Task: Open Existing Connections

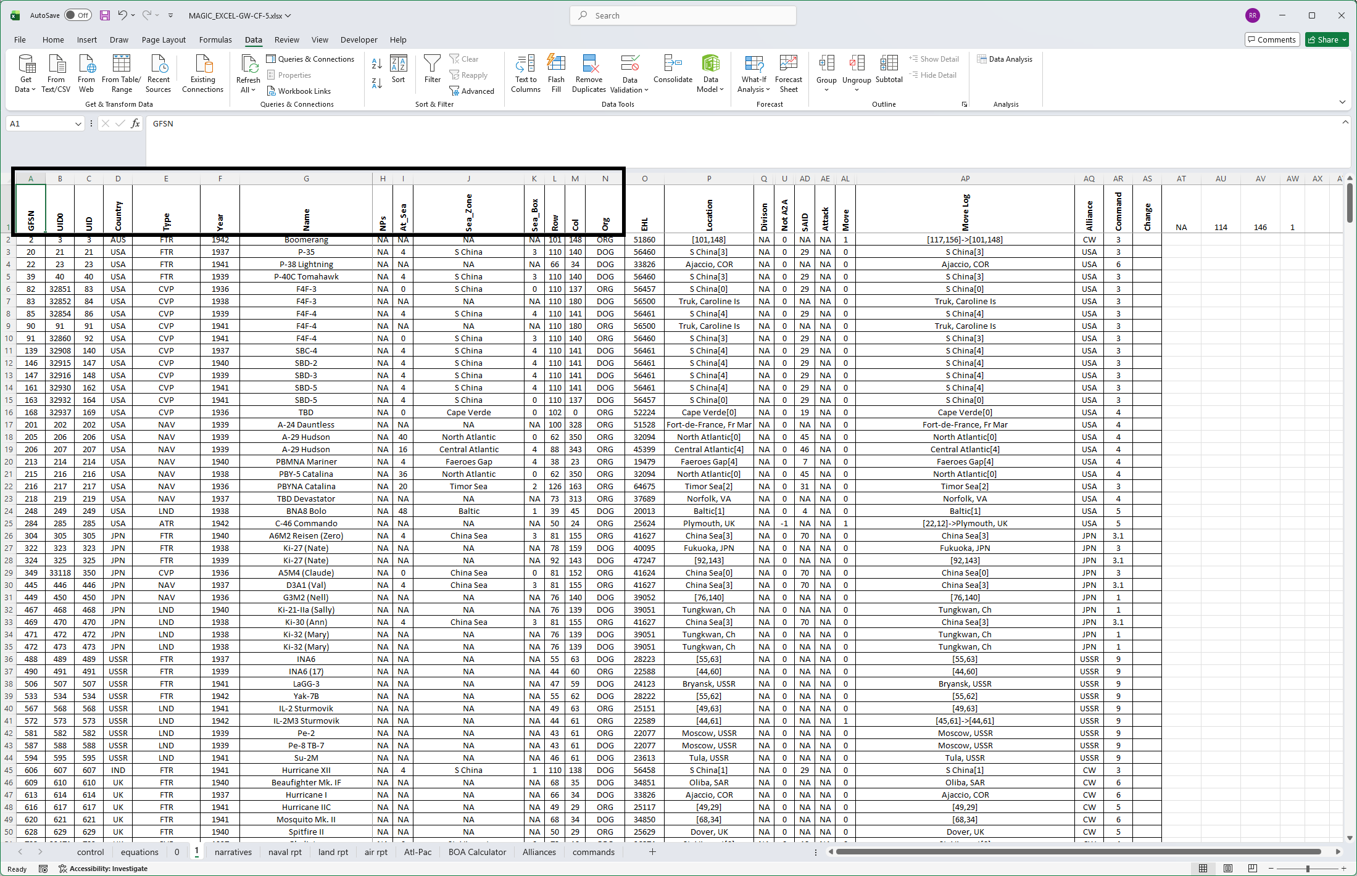Action: point(203,73)
